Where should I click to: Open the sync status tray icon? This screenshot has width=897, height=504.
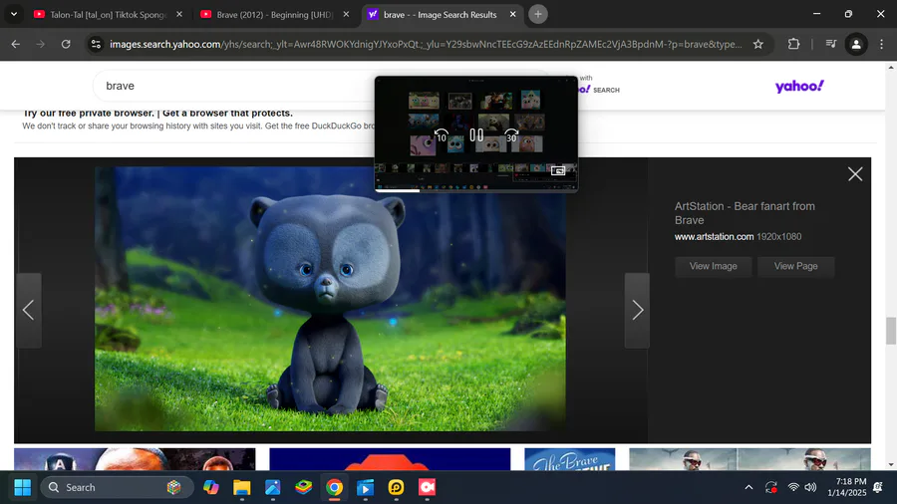(x=771, y=487)
